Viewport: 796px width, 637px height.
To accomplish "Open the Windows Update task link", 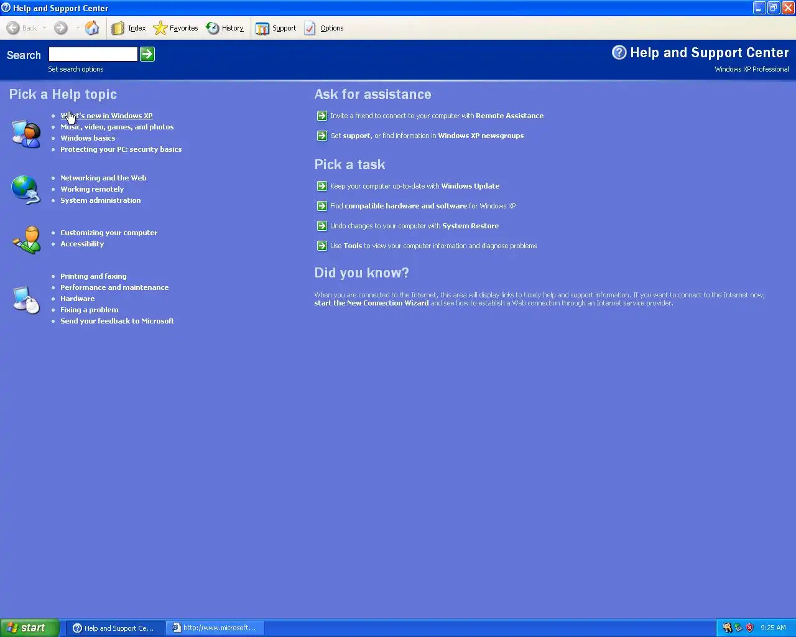I will pyautogui.click(x=415, y=186).
